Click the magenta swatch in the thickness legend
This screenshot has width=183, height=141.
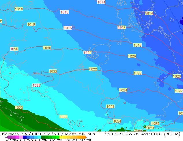pyautogui.click(x=17, y=137)
